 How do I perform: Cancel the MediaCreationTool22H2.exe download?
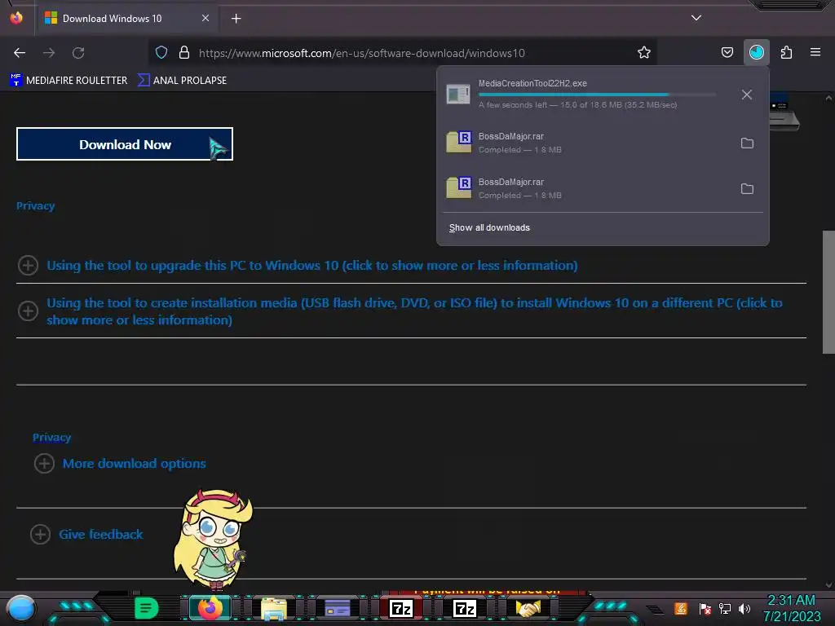click(747, 95)
